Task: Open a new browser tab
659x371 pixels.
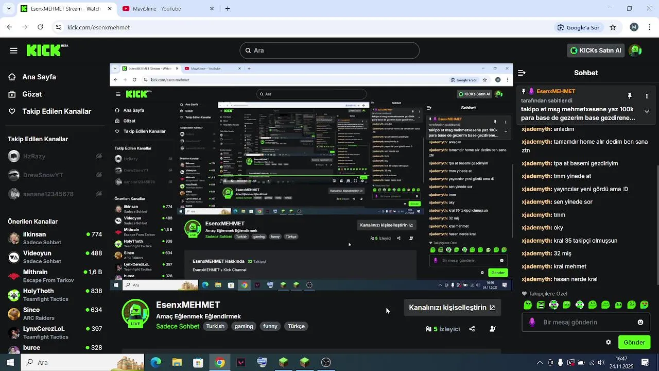Action: point(228,9)
